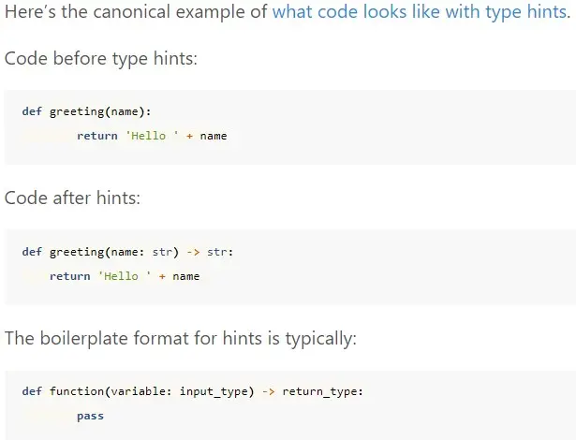Click the "def function(variable: input_type)" line
This screenshot has width=576, height=440.
[140, 391]
